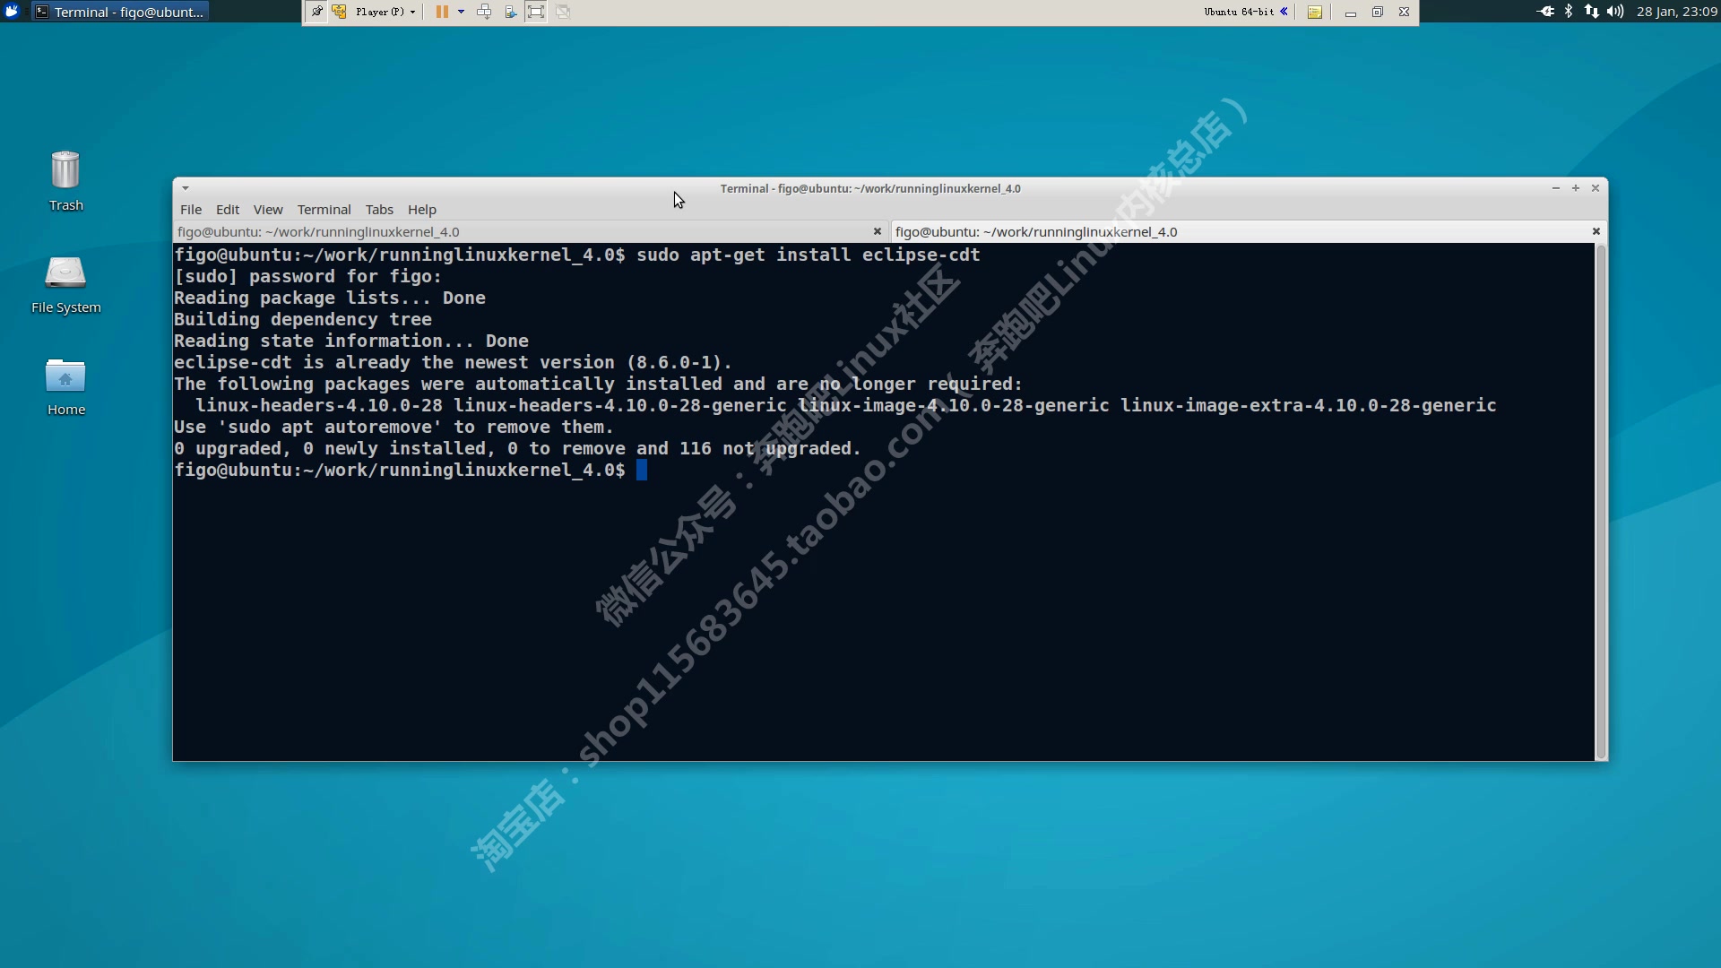Switch to first terminal tab figo@ubuntu
The image size is (1721, 968).
[x=318, y=230]
